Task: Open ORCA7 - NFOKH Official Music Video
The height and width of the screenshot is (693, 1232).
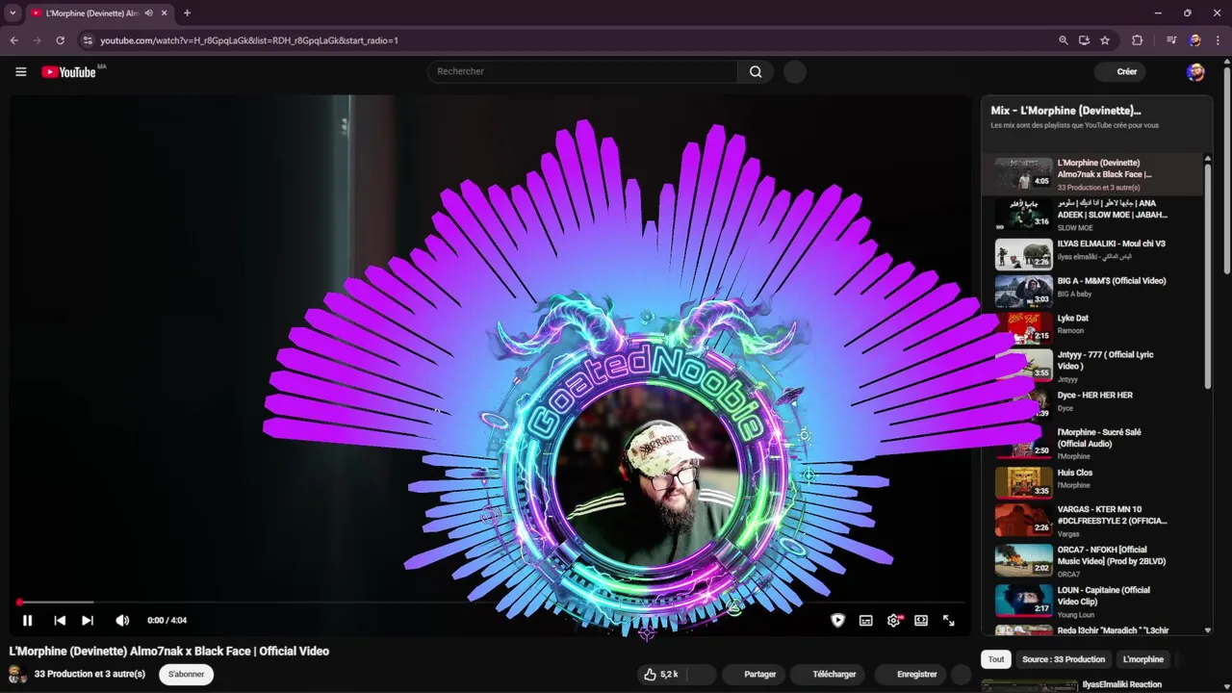Action: tap(1093, 560)
